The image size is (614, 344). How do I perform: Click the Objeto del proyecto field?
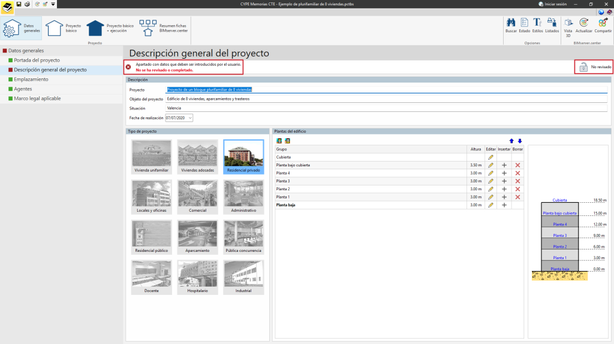pyautogui.click(x=387, y=99)
